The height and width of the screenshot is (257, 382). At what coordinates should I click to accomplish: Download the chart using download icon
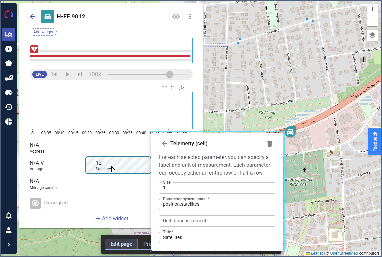pos(182,88)
